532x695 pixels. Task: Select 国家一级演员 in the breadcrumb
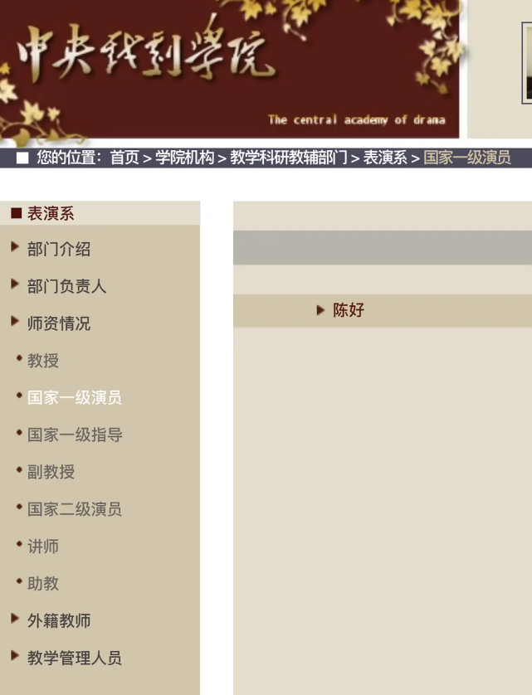pyautogui.click(x=467, y=158)
